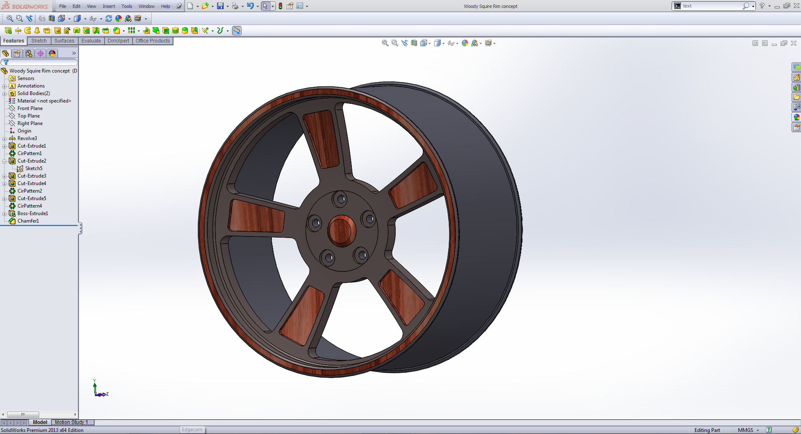Select the Revolved Cut tool
Screen dimensions: 801x434
(77, 30)
